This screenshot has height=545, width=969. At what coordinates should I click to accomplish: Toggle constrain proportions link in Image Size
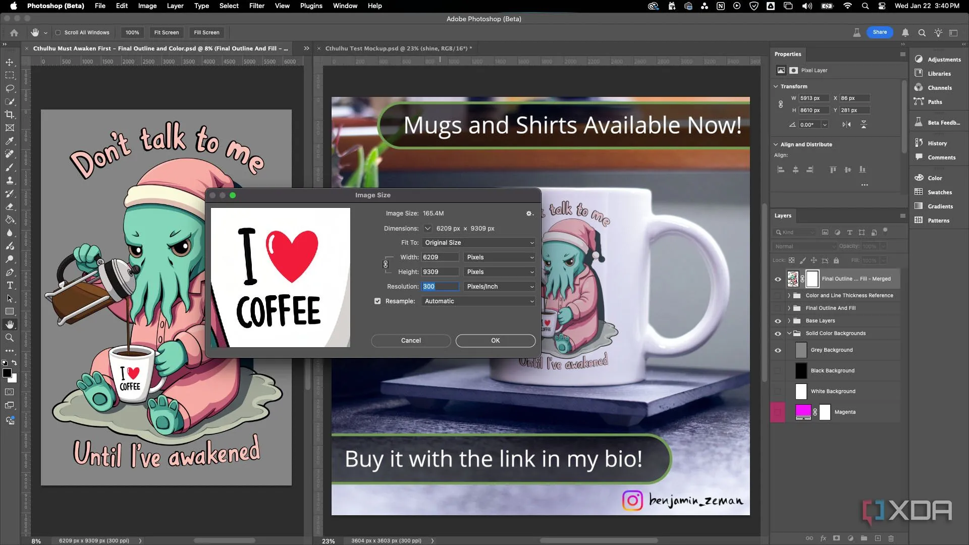(386, 264)
